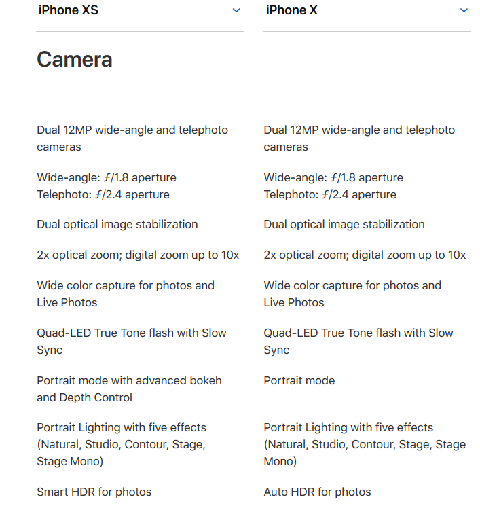Viewport: 480px width, 508px height.
Task: Click Portrait mode with advanced bokeh text
Action: click(129, 388)
